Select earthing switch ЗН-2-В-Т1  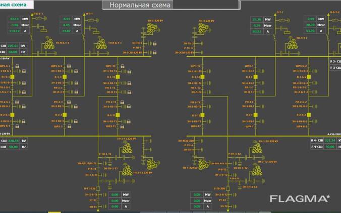pyautogui.click(x=102, y=195)
